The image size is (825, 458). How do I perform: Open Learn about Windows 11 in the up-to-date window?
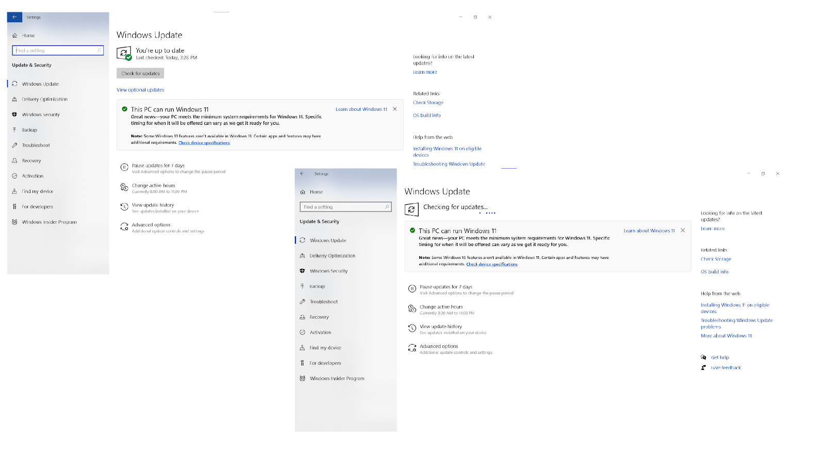[x=361, y=109]
